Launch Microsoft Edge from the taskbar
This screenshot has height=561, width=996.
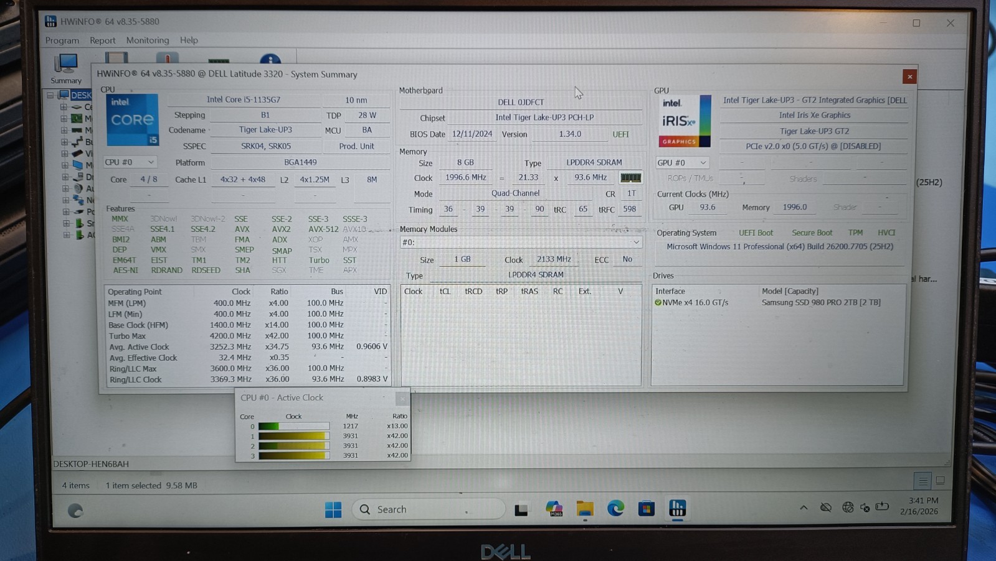[x=615, y=509]
